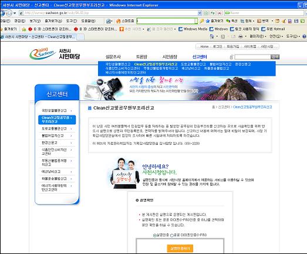Click the printer icon in the command bar
The image size is (307, 254).
[241, 36]
